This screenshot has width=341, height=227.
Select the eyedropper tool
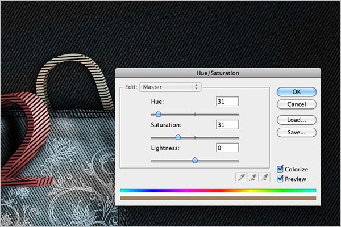[241, 177]
